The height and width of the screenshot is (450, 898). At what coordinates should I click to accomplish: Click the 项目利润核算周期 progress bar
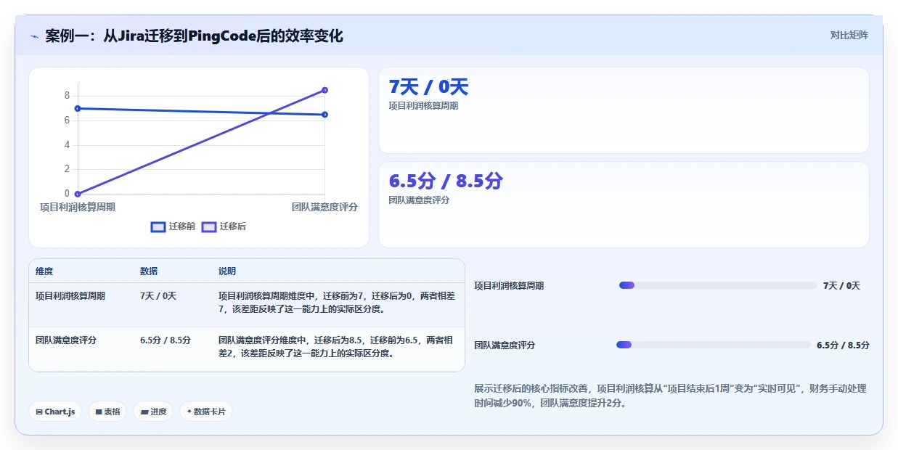pos(718,285)
